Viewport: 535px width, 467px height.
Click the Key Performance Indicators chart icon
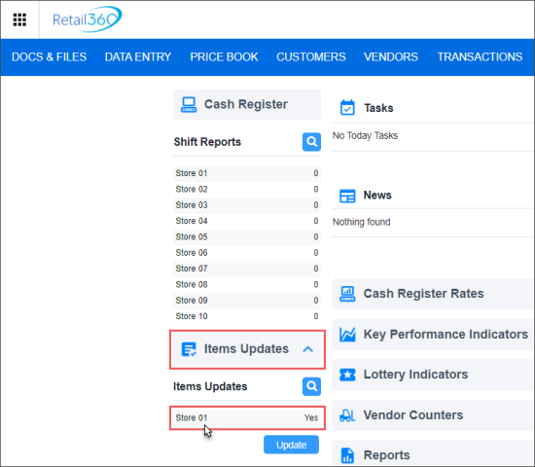(347, 335)
